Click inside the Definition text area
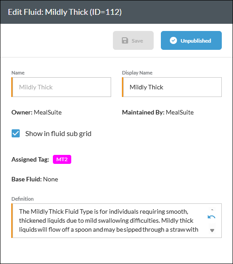233x264 pixels. 109,220
